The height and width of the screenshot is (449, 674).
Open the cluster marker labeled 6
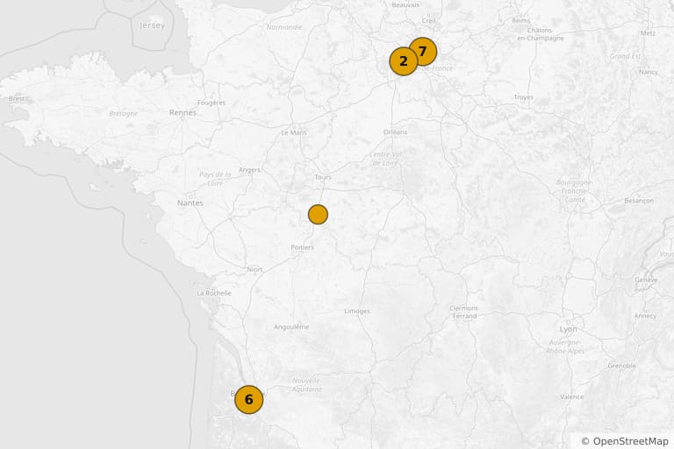[x=249, y=400]
